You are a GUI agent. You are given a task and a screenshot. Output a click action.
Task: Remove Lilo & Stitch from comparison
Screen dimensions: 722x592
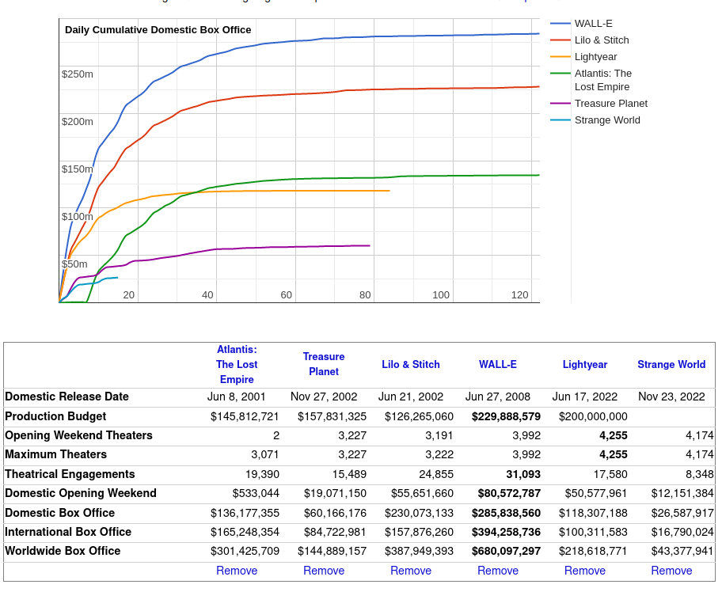point(411,571)
